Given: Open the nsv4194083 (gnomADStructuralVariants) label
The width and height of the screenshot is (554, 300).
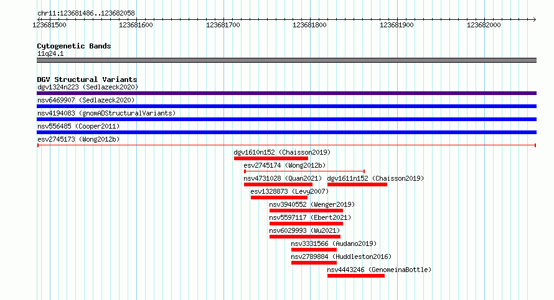Looking at the screenshot, I should tap(106, 113).
